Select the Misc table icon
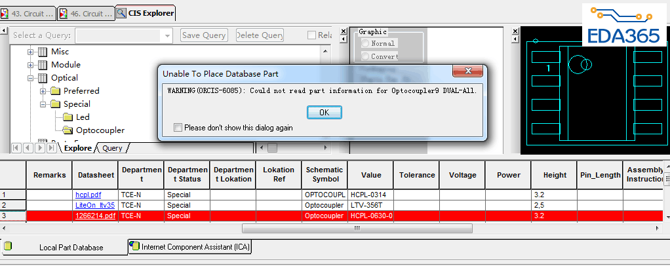 pos(43,52)
